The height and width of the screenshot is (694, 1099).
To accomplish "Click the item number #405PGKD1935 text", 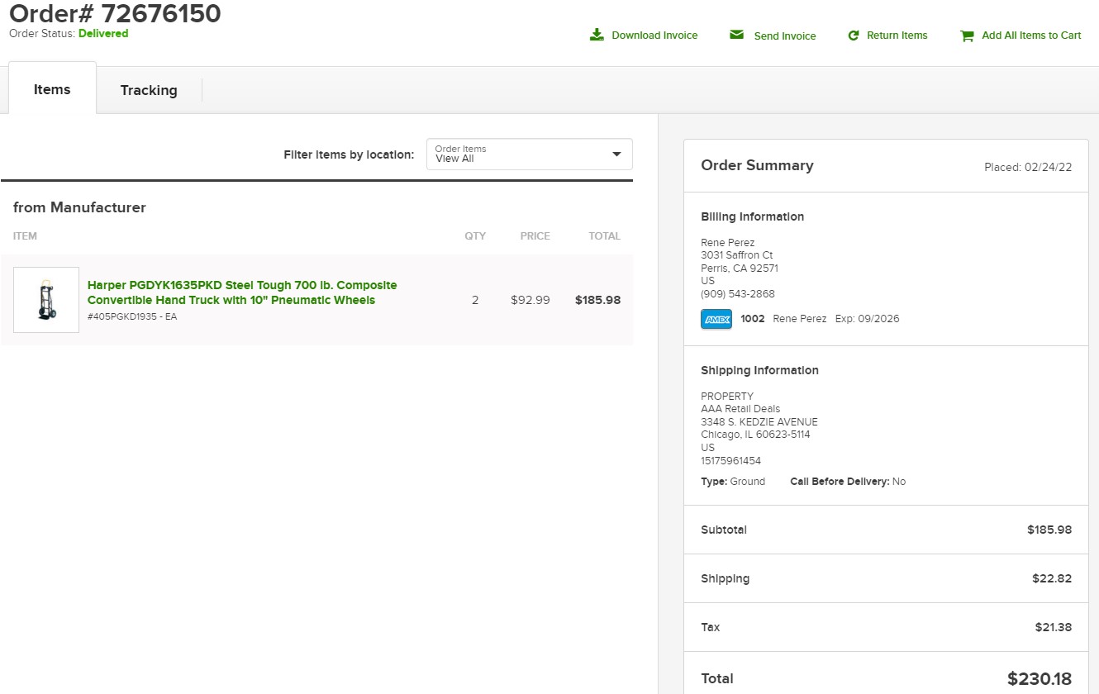I will (x=121, y=316).
